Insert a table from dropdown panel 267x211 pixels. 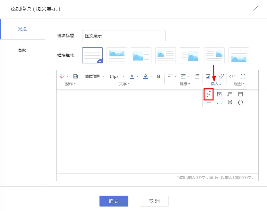(240, 94)
